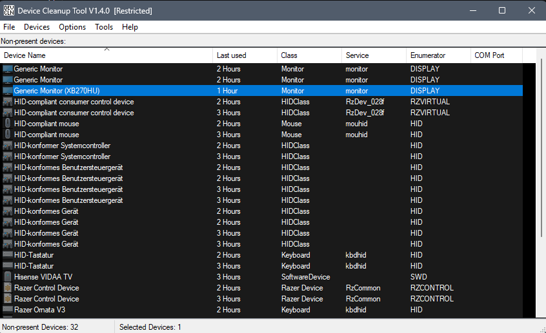Click 'HIDClass' in Systemcontroller 3 Hours row
Screen dimensions: 546x333
click(x=296, y=157)
